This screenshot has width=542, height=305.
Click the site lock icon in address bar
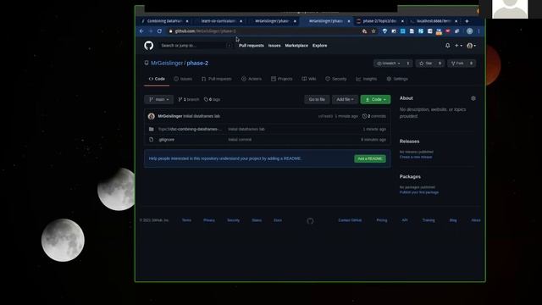click(x=170, y=31)
